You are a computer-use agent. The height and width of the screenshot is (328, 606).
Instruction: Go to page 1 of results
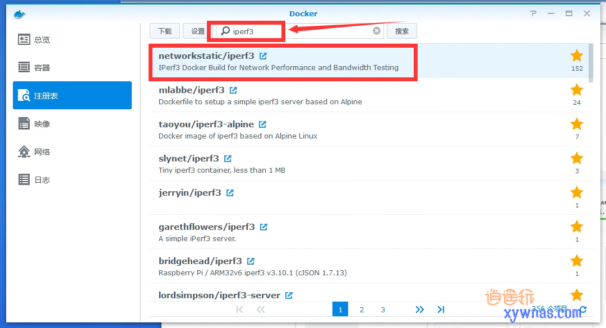340,309
